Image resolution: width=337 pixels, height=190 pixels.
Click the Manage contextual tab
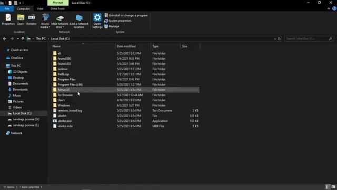(x=58, y=3)
